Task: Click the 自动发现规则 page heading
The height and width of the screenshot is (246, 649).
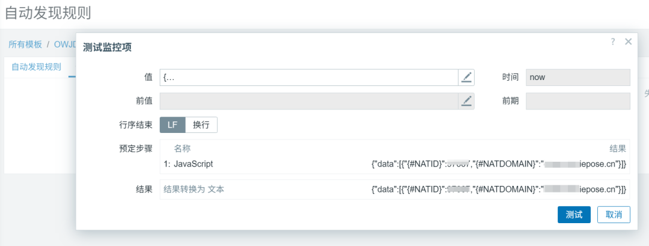Action: pyautogui.click(x=48, y=13)
